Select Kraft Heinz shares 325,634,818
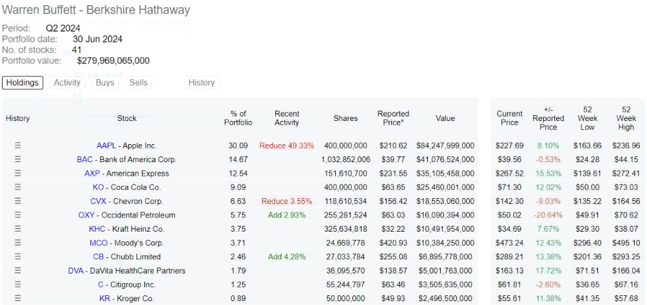The image size is (647, 305). click(345, 229)
